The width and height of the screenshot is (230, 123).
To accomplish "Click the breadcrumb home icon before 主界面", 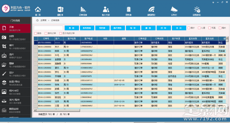I will [37, 20].
